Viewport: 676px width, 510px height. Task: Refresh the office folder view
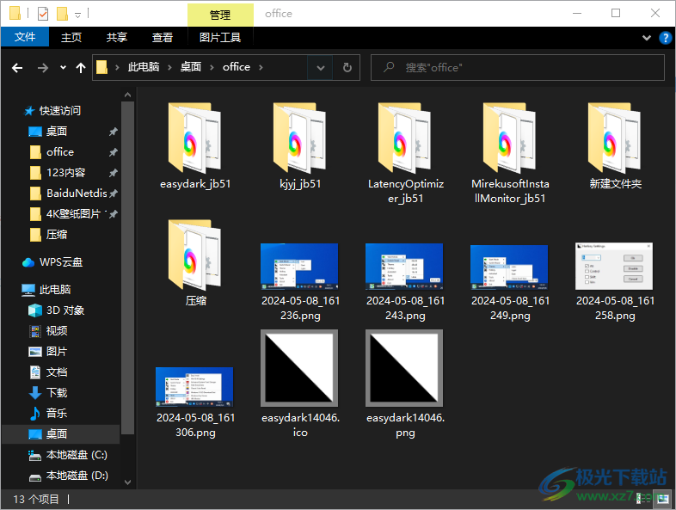tap(347, 68)
